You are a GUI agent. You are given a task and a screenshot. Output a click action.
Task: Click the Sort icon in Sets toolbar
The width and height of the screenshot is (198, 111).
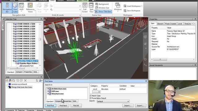37,80
